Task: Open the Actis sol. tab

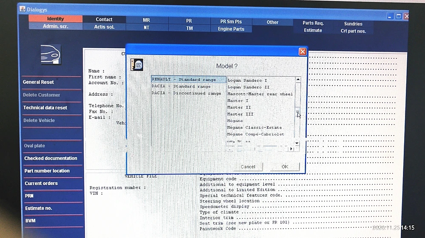Action: [x=104, y=27]
